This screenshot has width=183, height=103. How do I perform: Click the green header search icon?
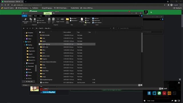(151, 12)
